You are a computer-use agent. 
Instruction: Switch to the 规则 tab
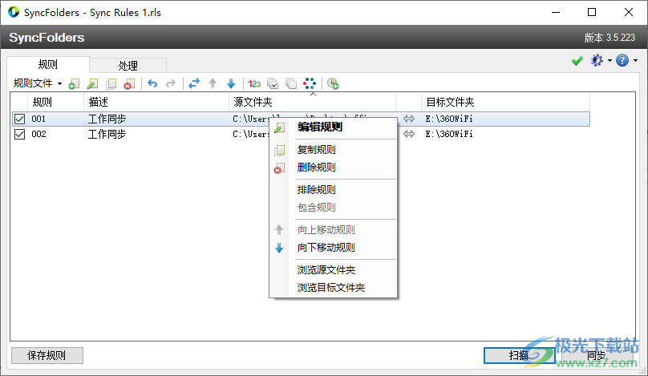(48, 64)
